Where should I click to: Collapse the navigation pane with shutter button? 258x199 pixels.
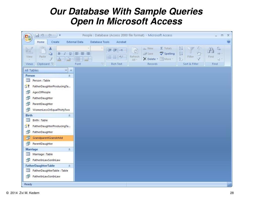[x=71, y=70]
